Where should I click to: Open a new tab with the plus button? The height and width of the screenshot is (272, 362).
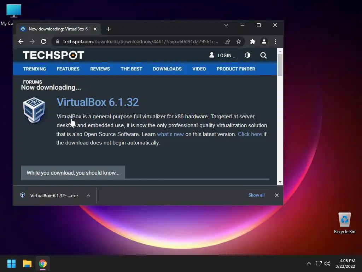point(109,29)
